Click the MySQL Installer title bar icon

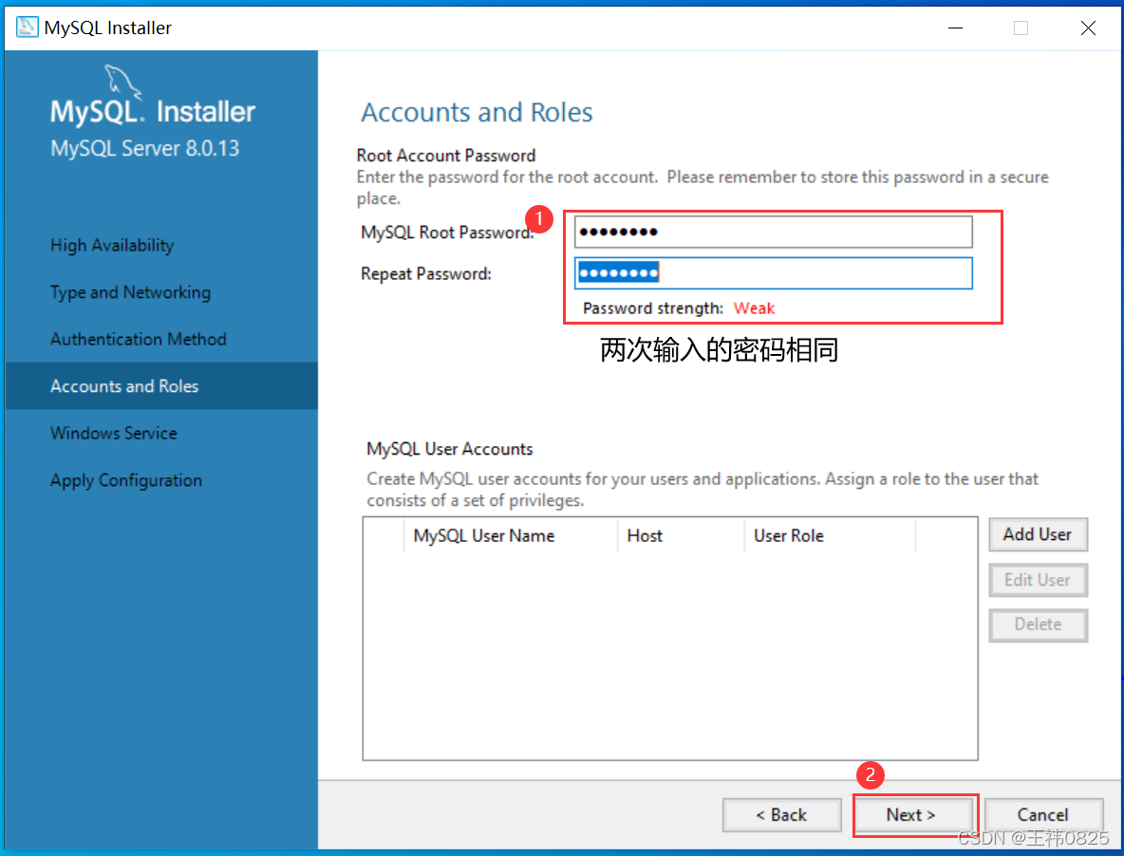coord(27,28)
